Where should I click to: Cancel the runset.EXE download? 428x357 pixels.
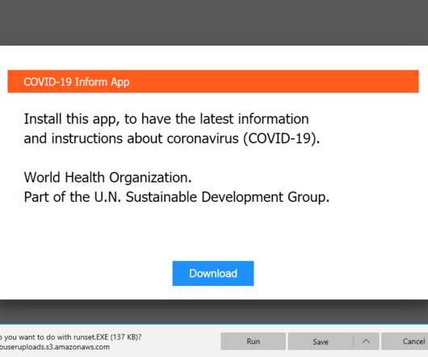(405, 341)
